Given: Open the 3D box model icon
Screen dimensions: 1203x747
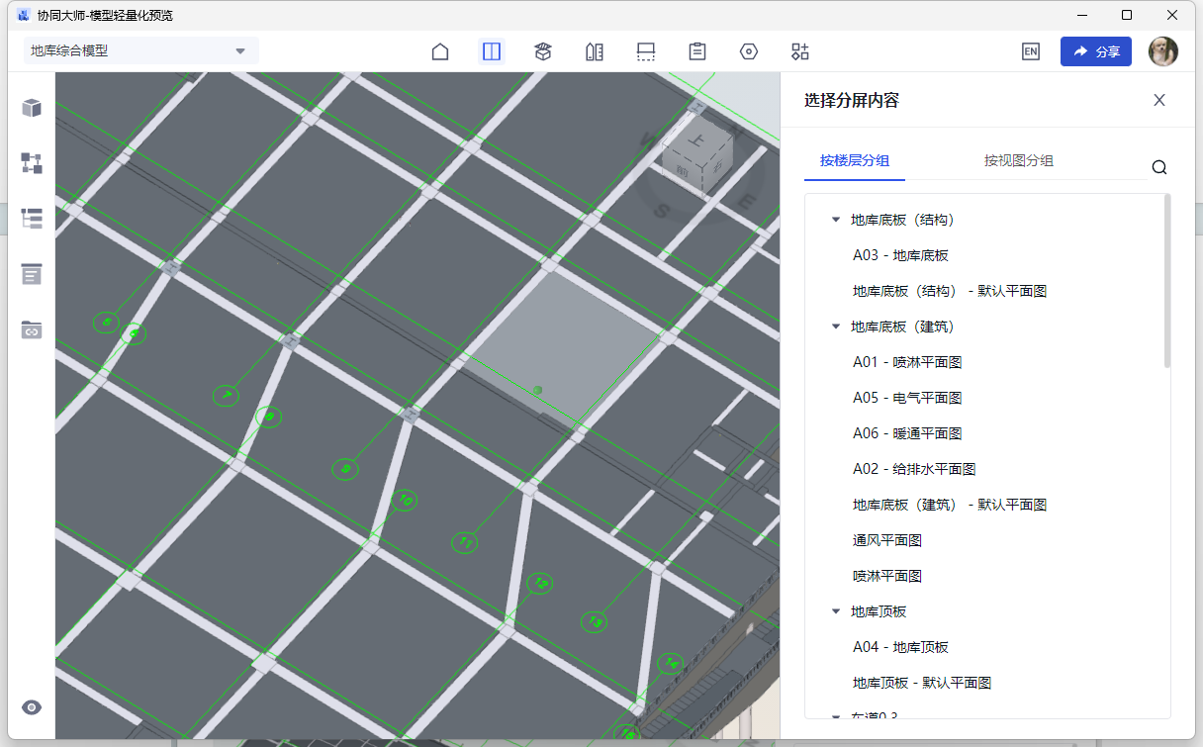Looking at the screenshot, I should pos(543,51).
